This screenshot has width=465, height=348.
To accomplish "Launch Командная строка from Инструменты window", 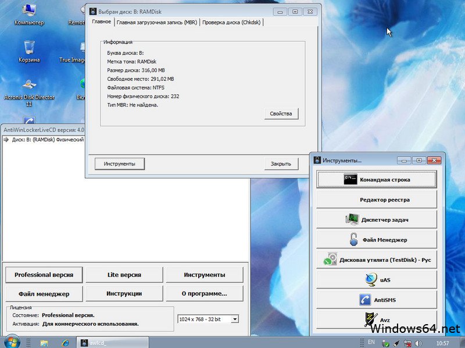I will coord(376,179).
